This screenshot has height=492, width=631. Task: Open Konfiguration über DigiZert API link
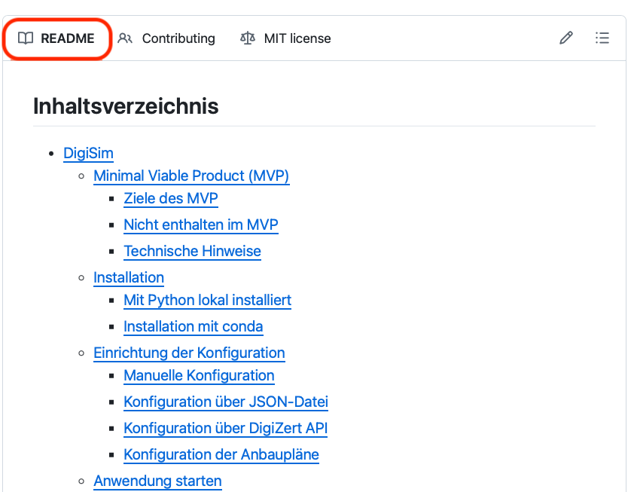click(x=226, y=429)
